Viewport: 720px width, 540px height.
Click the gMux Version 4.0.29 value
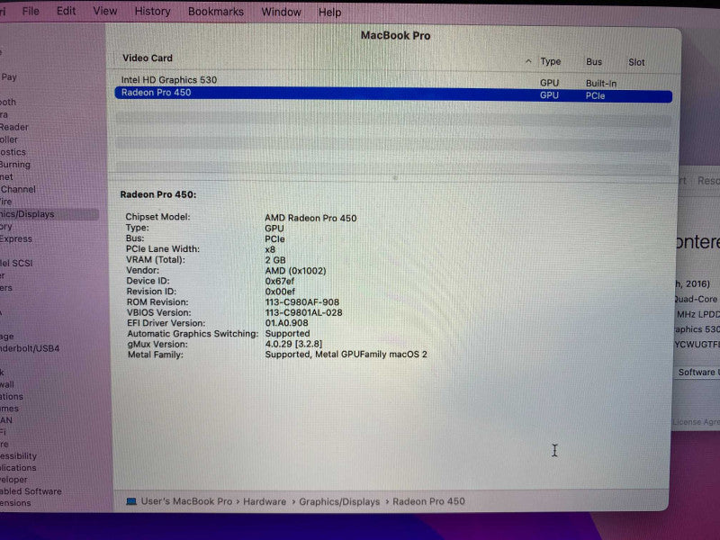pyautogui.click(x=293, y=344)
